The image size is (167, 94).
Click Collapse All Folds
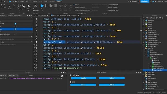(113, 10)
